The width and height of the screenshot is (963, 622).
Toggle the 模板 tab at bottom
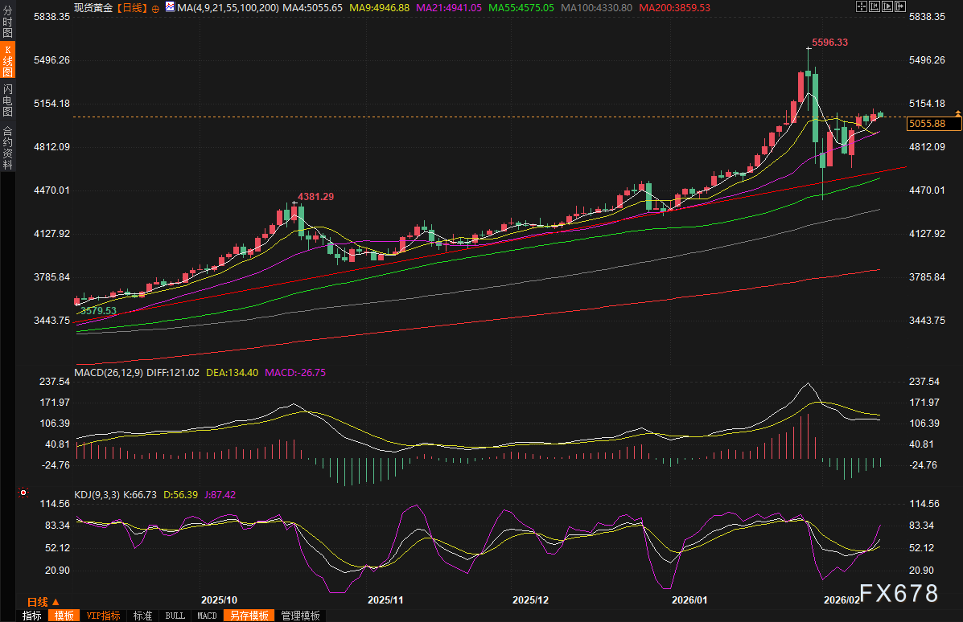(64, 616)
